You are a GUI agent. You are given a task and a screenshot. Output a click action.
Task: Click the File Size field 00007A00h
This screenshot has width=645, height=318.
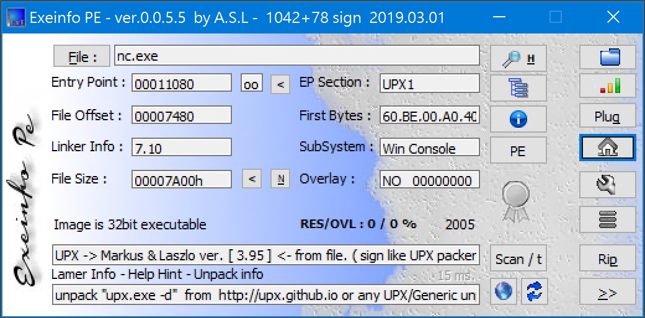point(181,179)
